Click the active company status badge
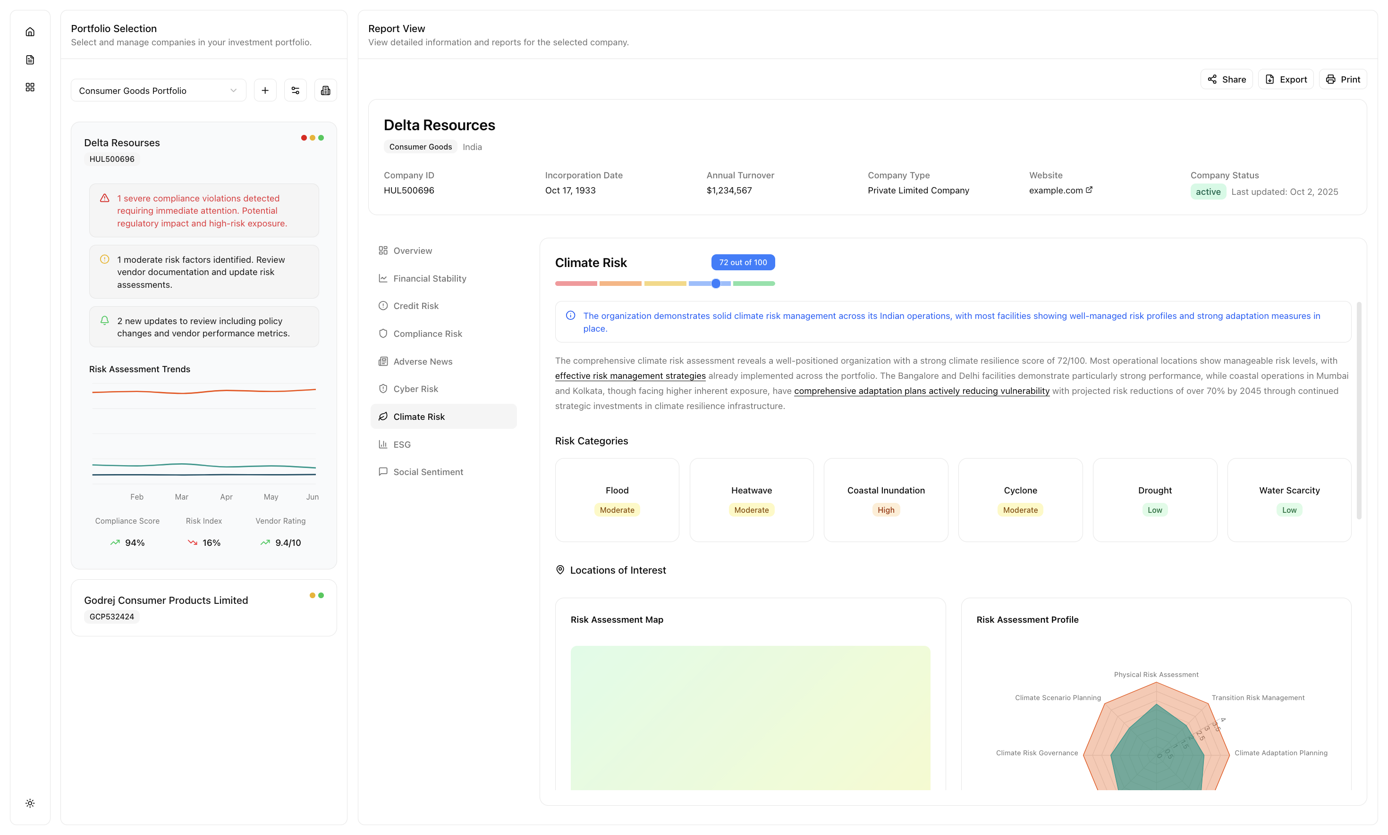Image resolution: width=1388 pixels, height=835 pixels. [x=1208, y=192]
